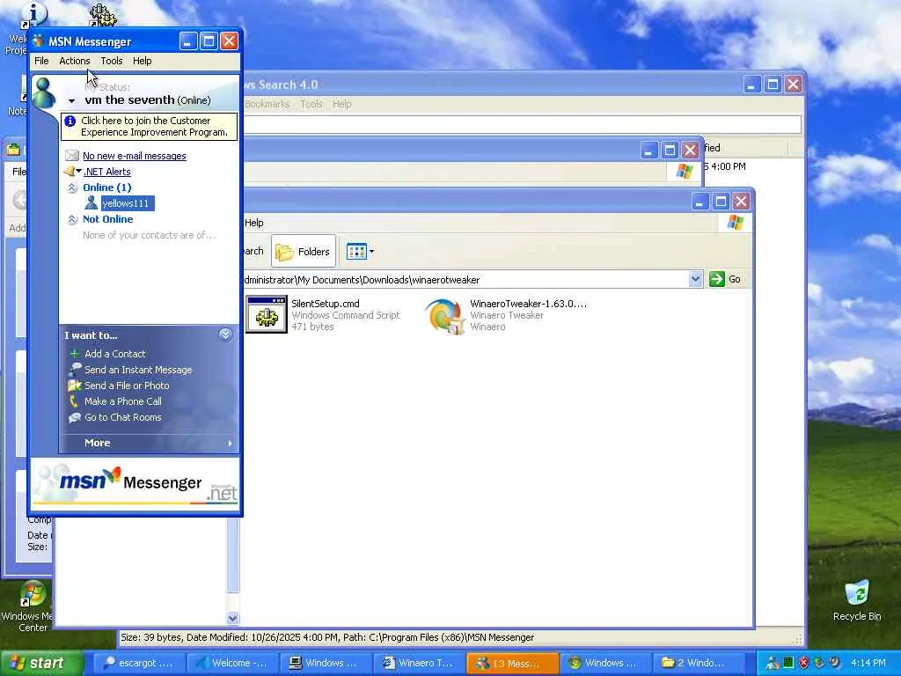Click the Windows Search 4.0 search input field
The height and width of the screenshot is (676, 901).
pos(522,124)
